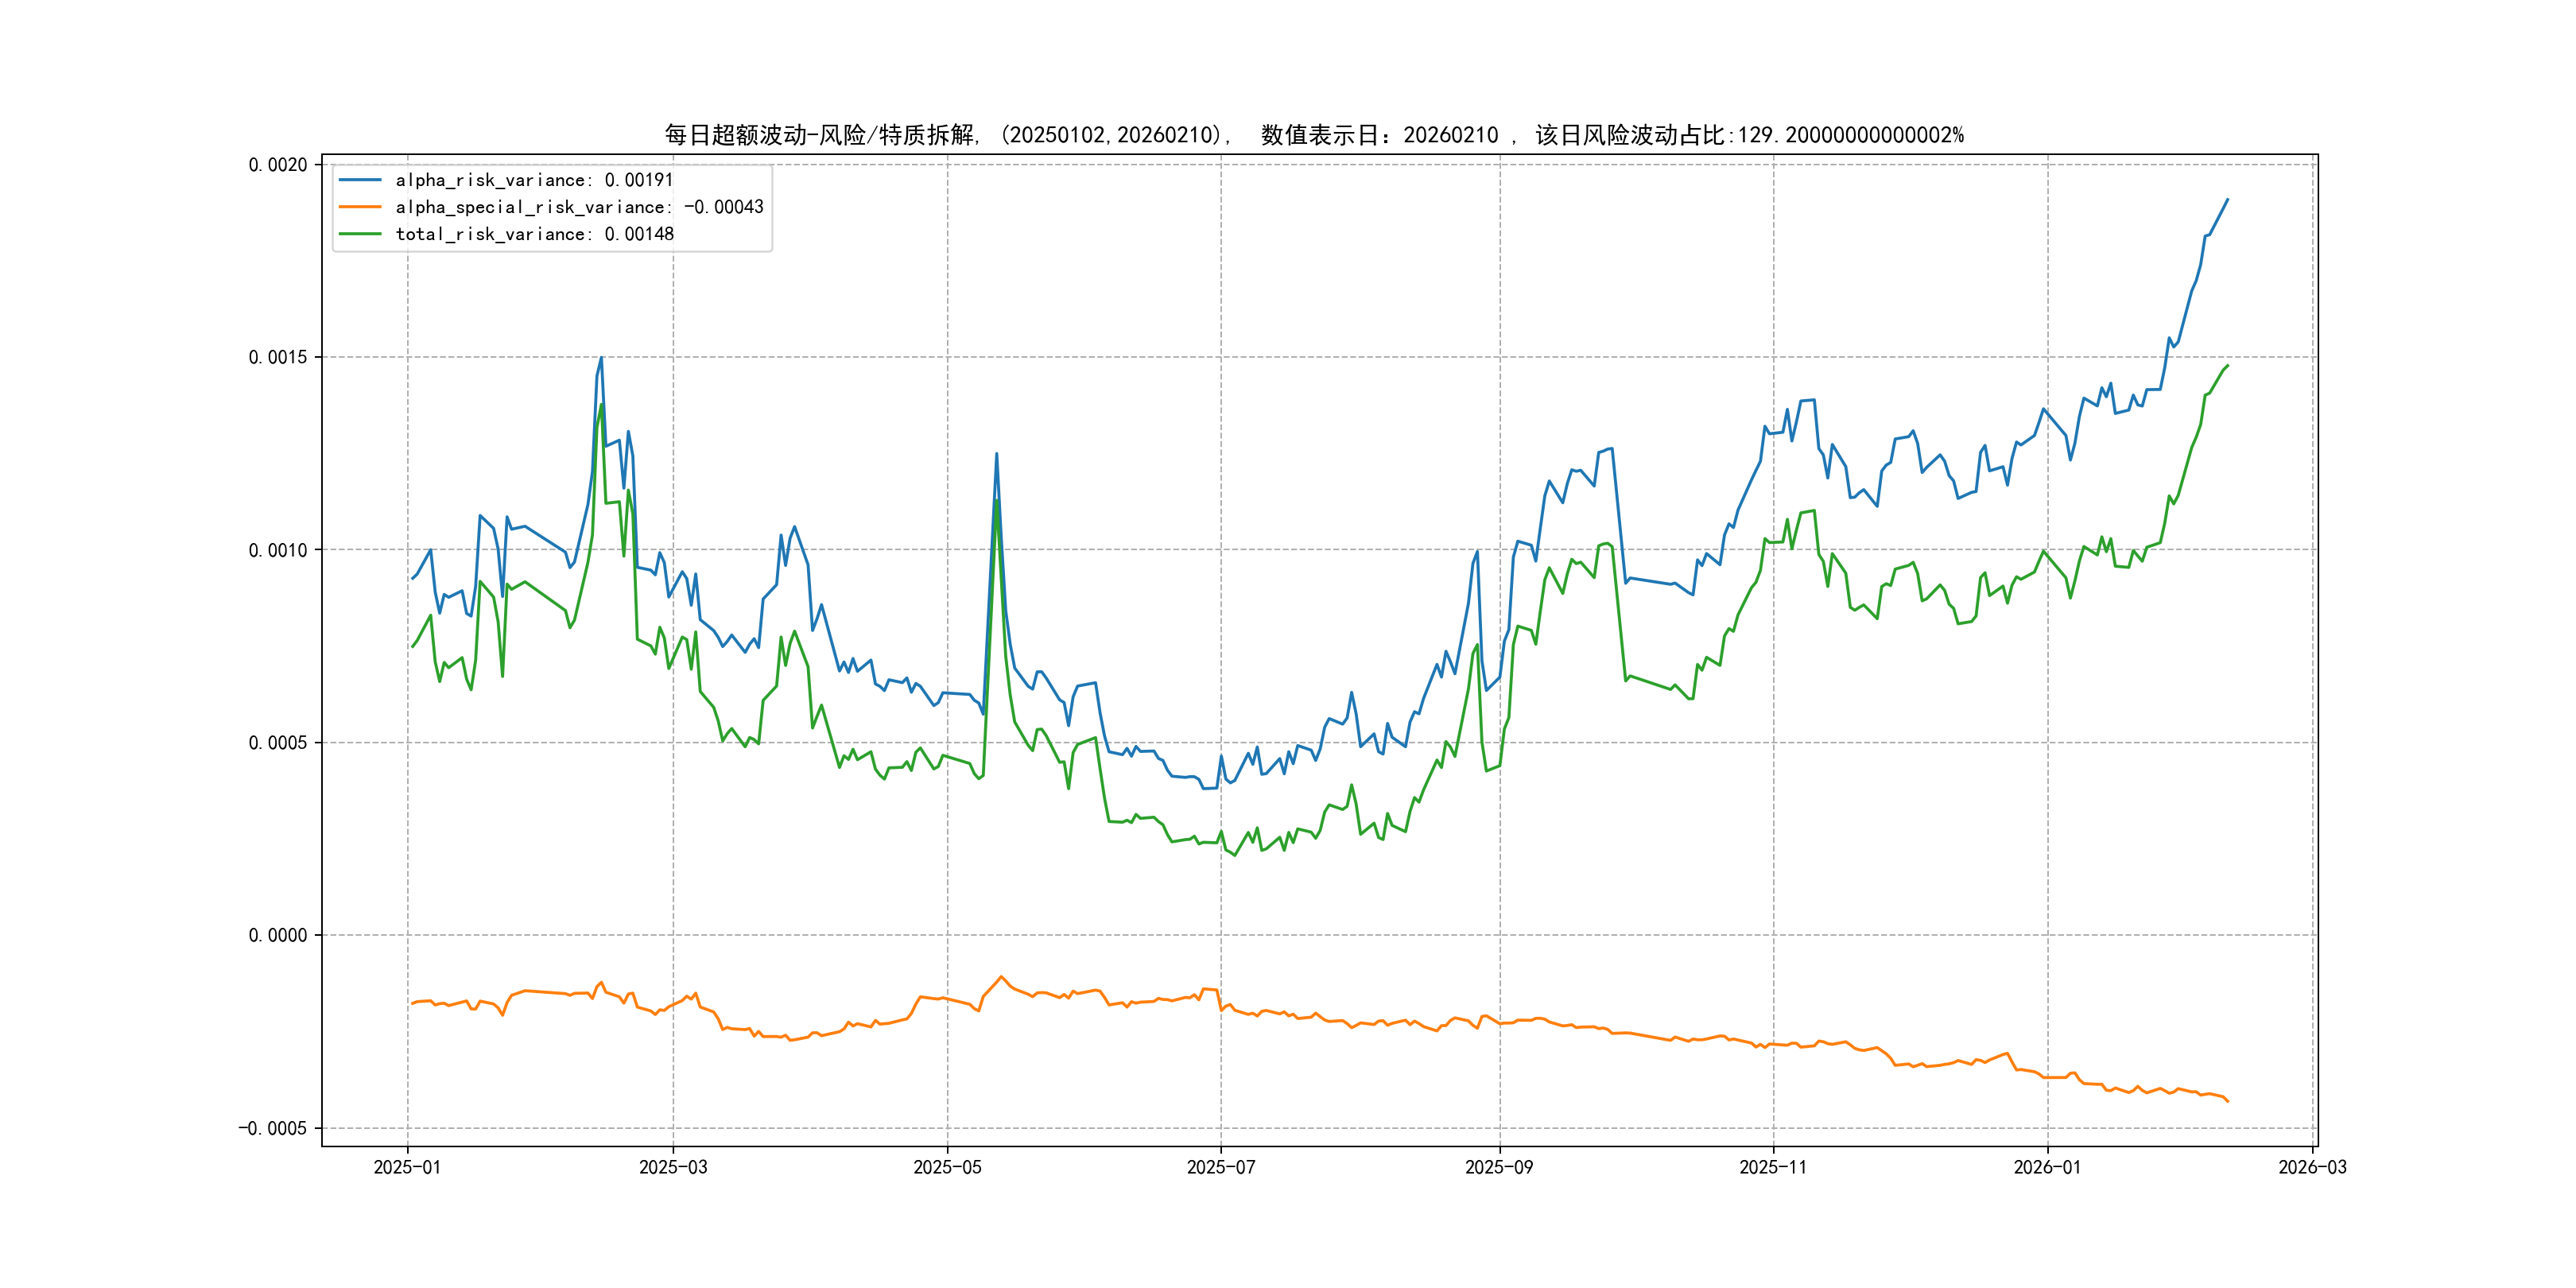Screen dimensions: 2576x1288
Task: Select the total_risk_variance: 0.00148 legend label
Action: click(x=534, y=234)
